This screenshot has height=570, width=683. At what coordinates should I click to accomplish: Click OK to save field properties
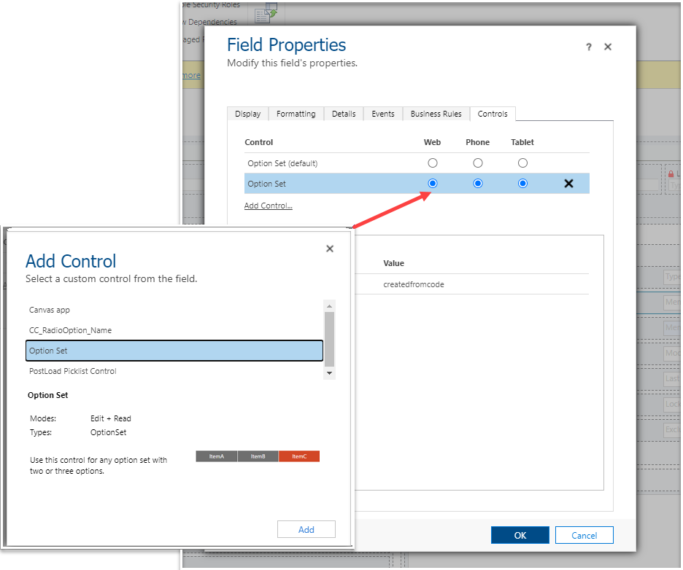point(520,534)
